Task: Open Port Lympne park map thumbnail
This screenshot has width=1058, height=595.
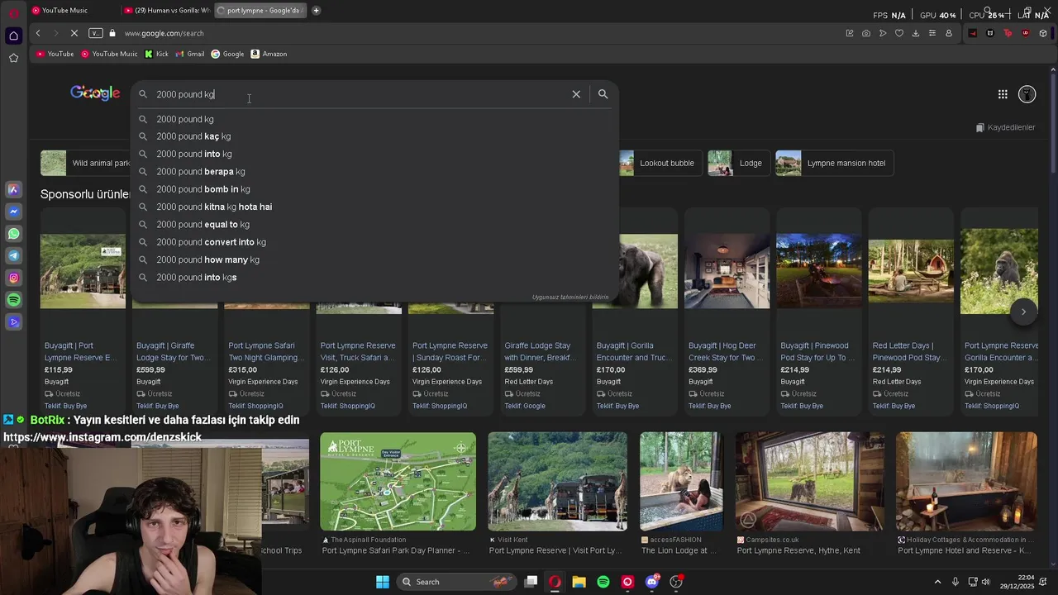Action: (398, 482)
